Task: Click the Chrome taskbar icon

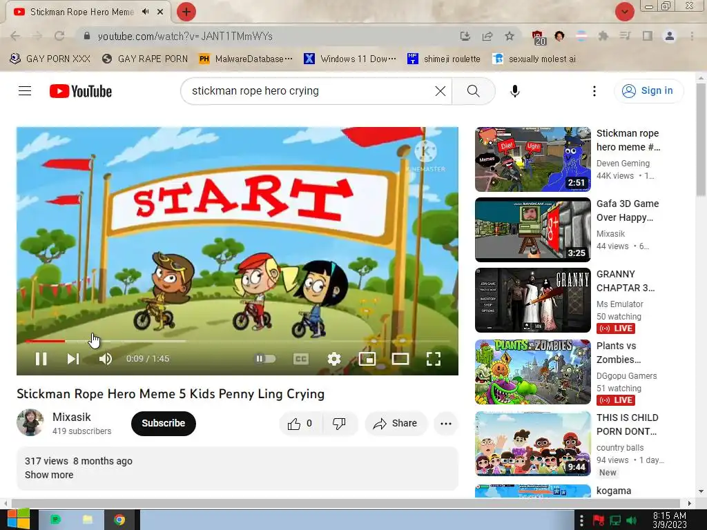Action: coord(119,520)
